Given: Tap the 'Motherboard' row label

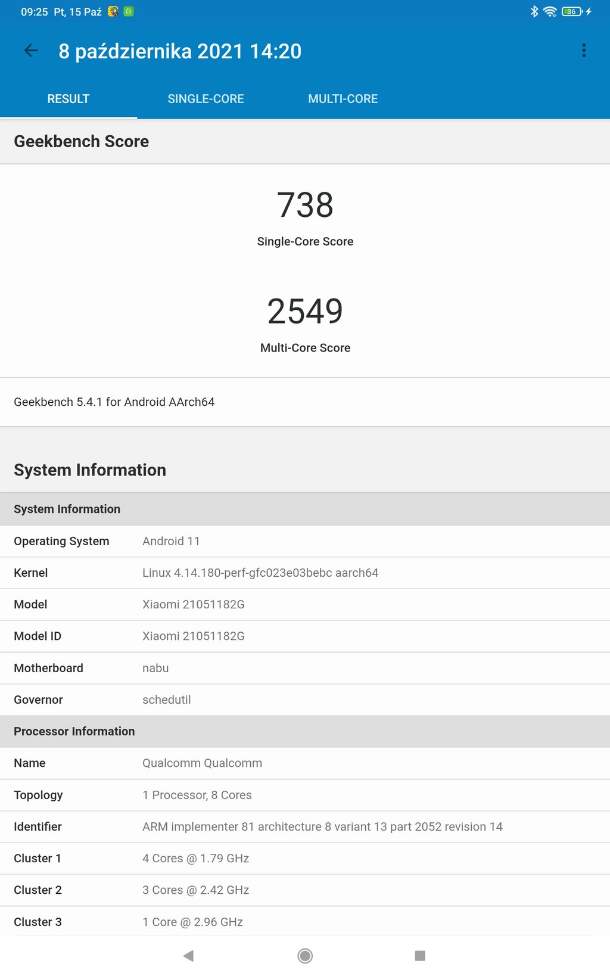Looking at the screenshot, I should pyautogui.click(x=48, y=668).
